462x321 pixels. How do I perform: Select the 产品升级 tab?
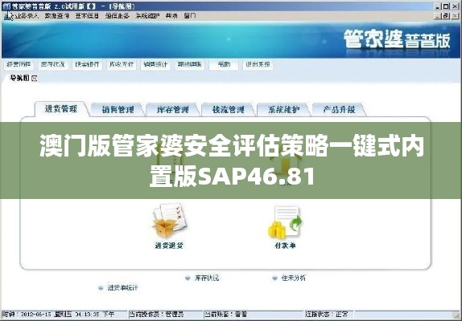pyautogui.click(x=339, y=110)
